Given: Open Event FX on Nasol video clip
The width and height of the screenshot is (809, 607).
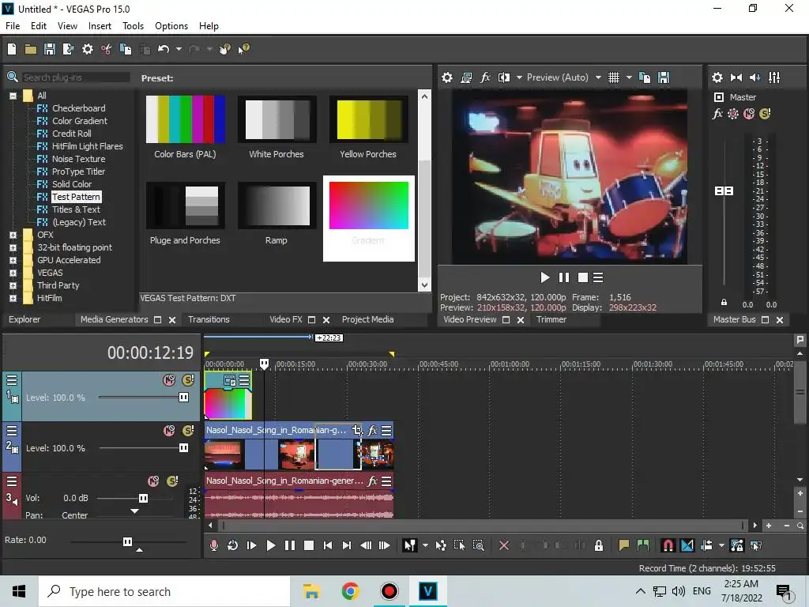Looking at the screenshot, I should 372,431.
